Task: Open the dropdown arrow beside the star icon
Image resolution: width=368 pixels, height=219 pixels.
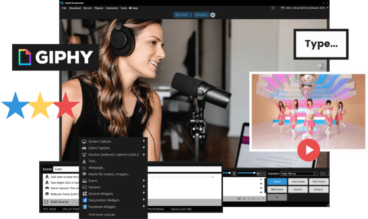Action: (x=326, y=174)
